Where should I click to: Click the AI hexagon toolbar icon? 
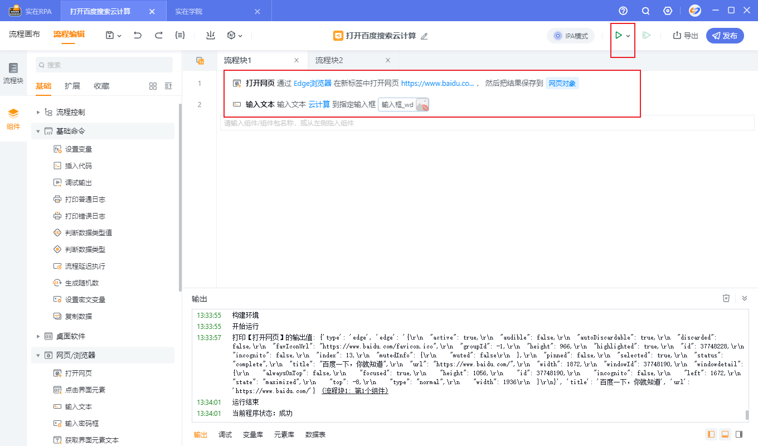point(231,35)
